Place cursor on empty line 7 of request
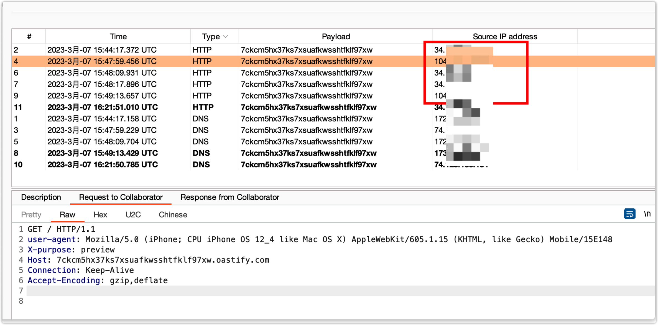 tap(340, 291)
